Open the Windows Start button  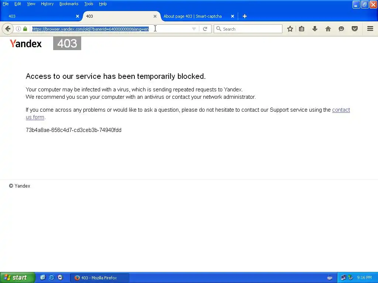tap(17, 277)
